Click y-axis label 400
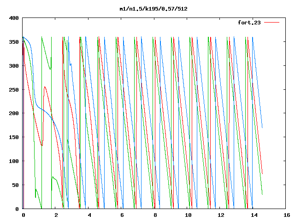The image size is (295, 221). [x=14, y=18]
